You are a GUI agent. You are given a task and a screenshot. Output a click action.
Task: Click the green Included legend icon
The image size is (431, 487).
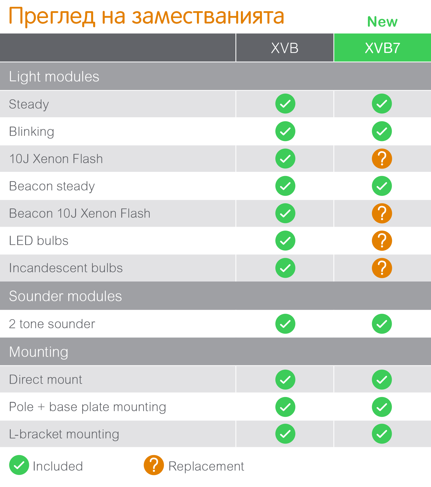[19, 465]
